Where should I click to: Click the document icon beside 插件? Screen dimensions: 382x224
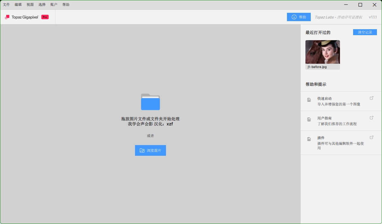[309, 139]
